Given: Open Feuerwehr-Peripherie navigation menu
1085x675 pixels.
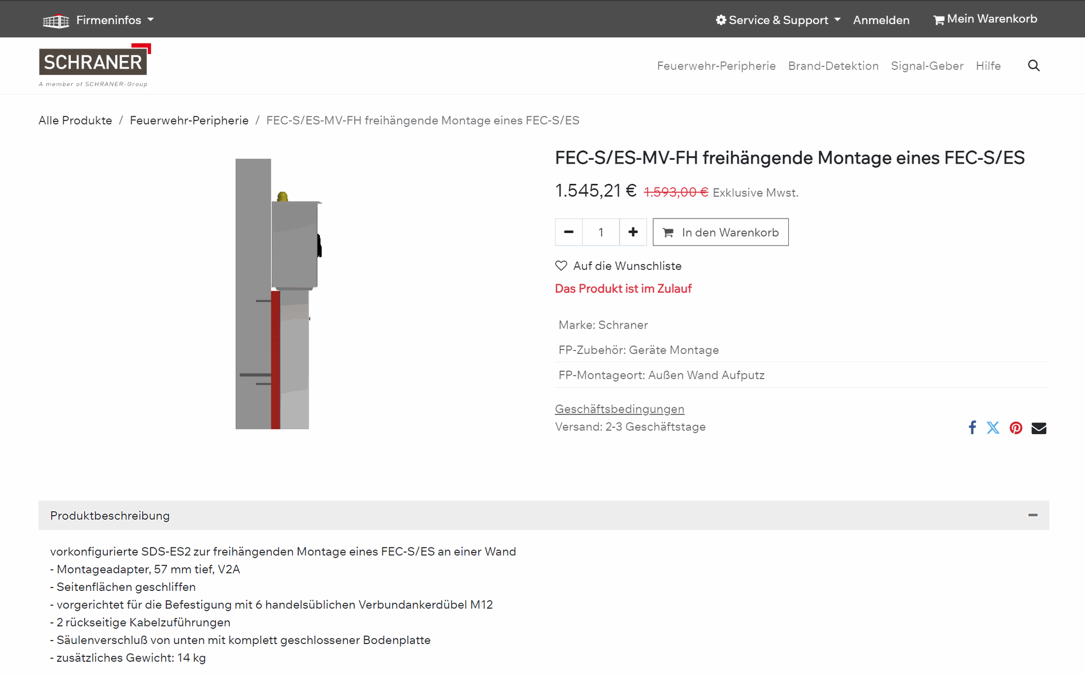Looking at the screenshot, I should [716, 66].
